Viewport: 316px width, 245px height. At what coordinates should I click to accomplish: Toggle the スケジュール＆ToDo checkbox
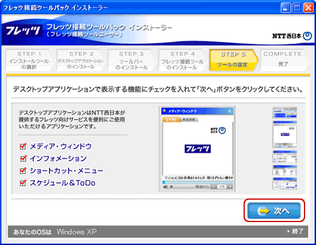[x=23, y=183]
